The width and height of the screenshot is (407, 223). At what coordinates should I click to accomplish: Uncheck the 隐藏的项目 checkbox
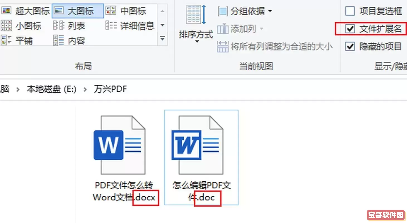350,46
